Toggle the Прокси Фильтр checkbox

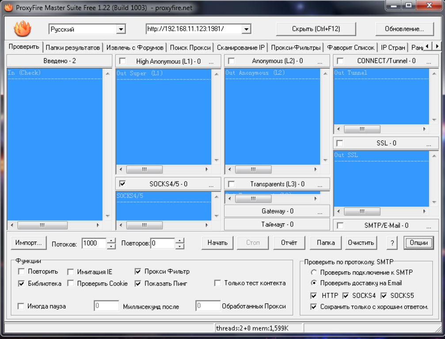(x=138, y=272)
